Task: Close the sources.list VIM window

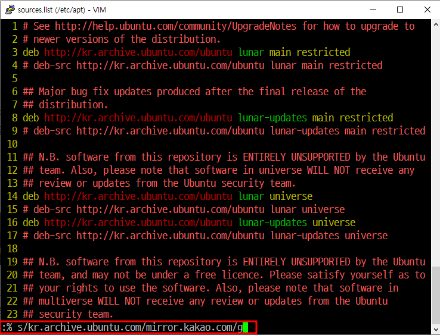Action: [427, 10]
